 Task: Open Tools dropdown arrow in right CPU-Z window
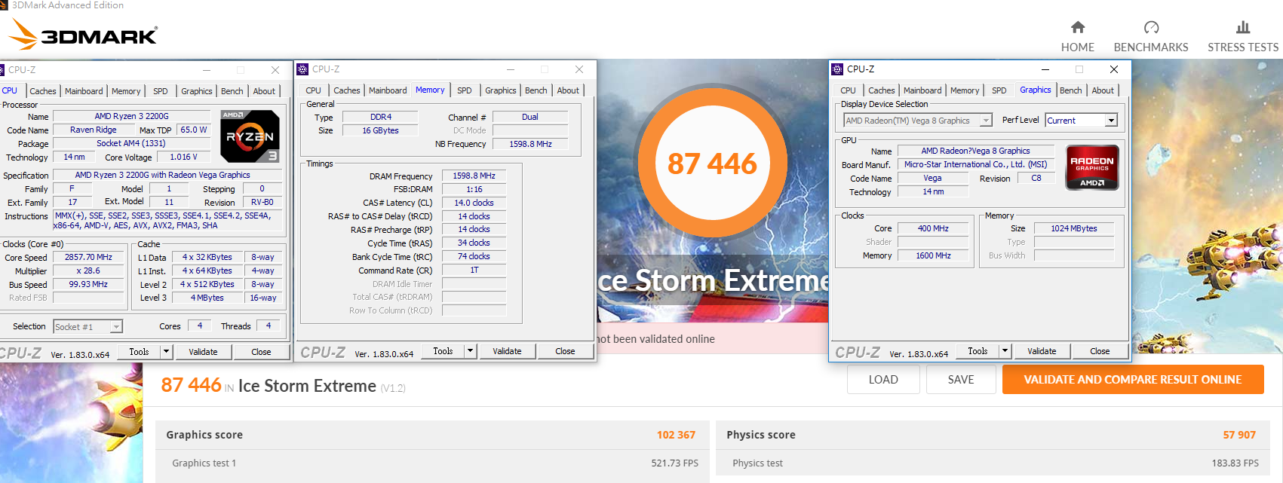(x=1005, y=351)
